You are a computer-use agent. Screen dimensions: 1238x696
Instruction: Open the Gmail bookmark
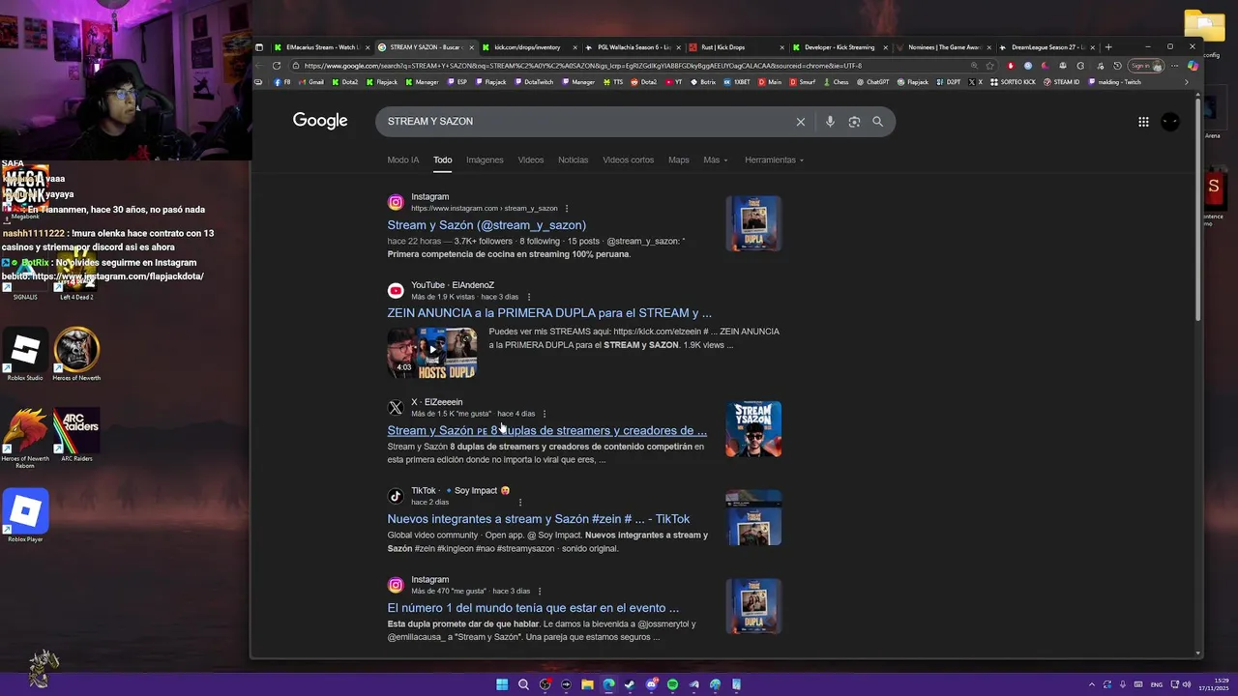click(x=311, y=82)
